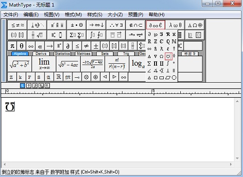Open the 格式(M) menu

coord(73,15)
